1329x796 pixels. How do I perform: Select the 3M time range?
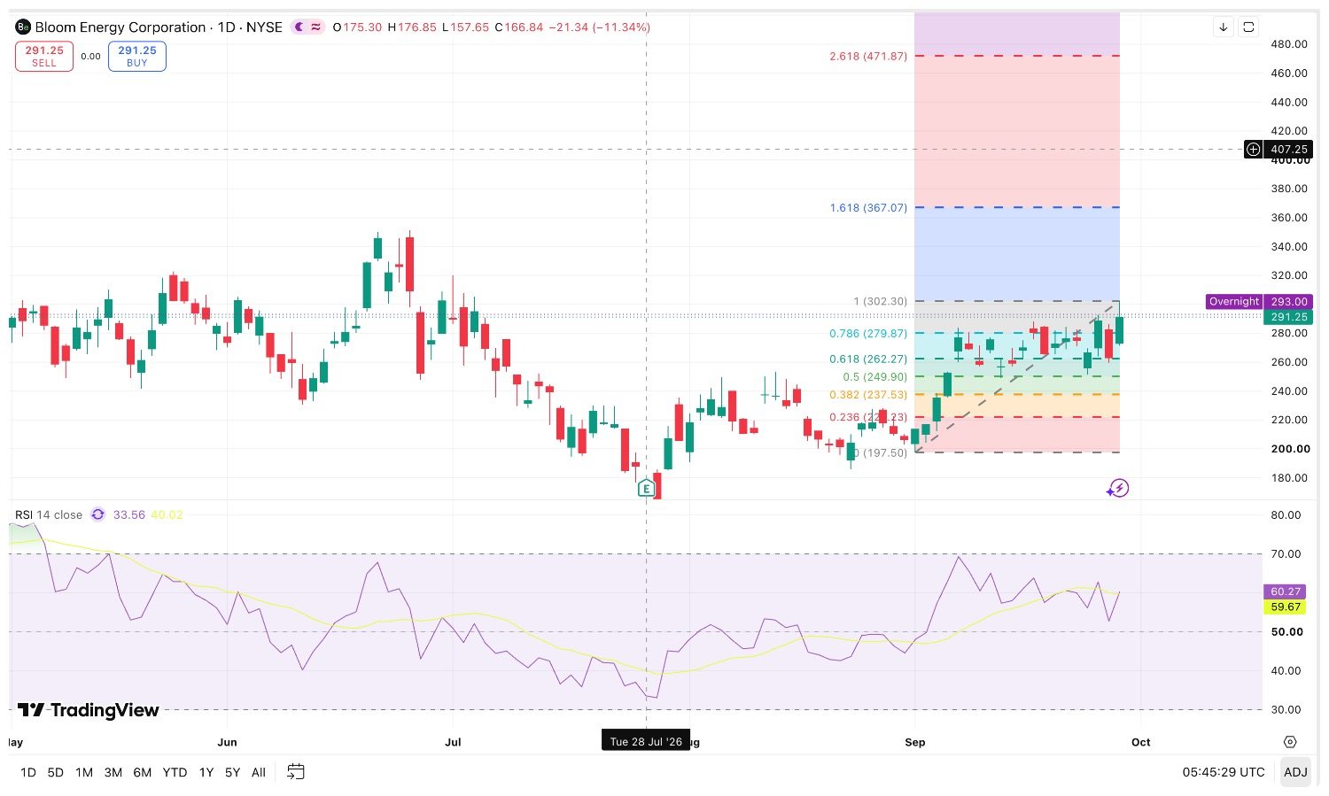point(113,772)
